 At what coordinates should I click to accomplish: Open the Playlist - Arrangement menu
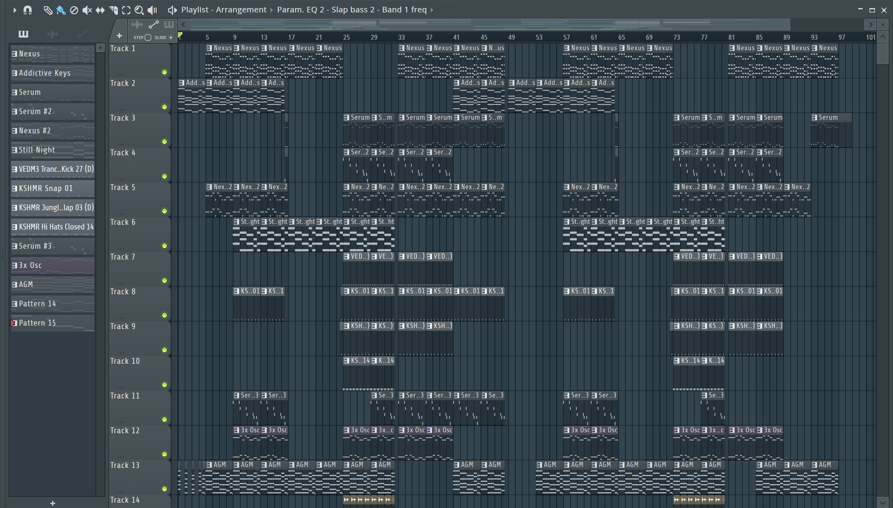click(224, 10)
